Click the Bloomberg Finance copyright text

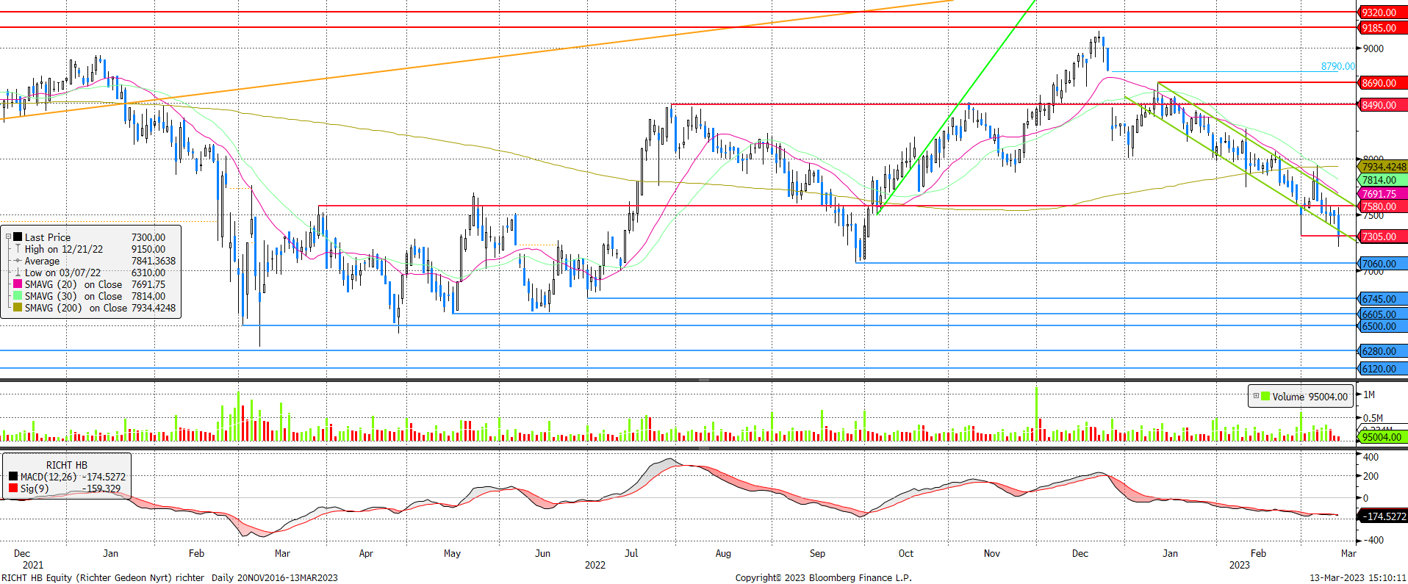coord(823,577)
